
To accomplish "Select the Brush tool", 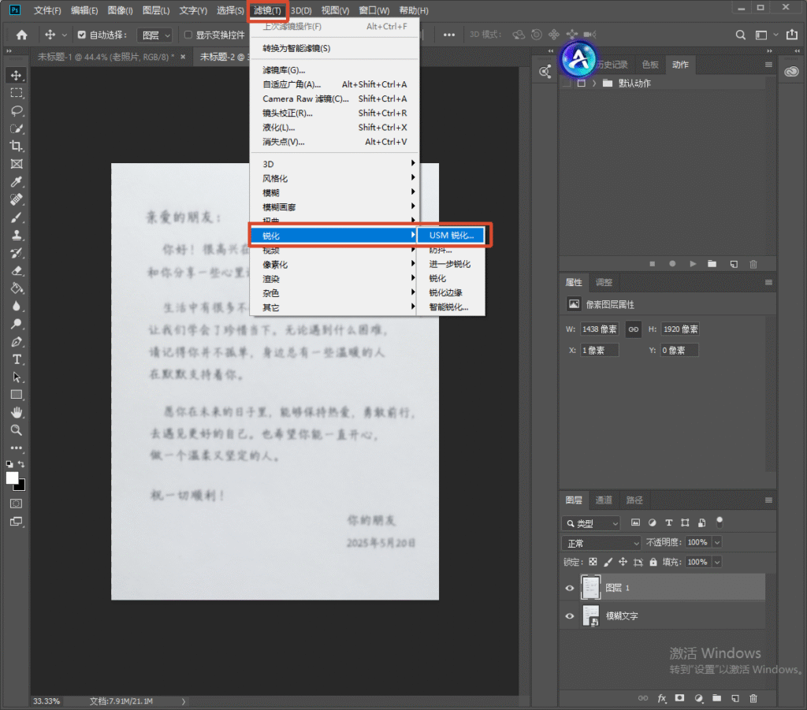I will coord(17,217).
